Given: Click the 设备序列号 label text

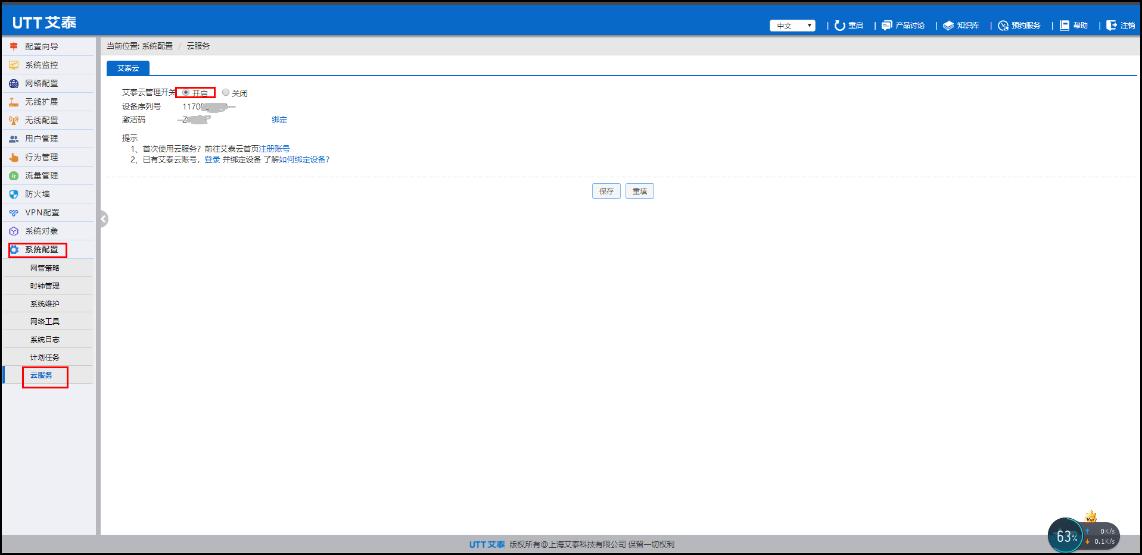Looking at the screenshot, I should click(142, 106).
